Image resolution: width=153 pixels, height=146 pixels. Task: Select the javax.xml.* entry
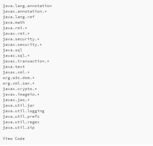tap(16, 72)
